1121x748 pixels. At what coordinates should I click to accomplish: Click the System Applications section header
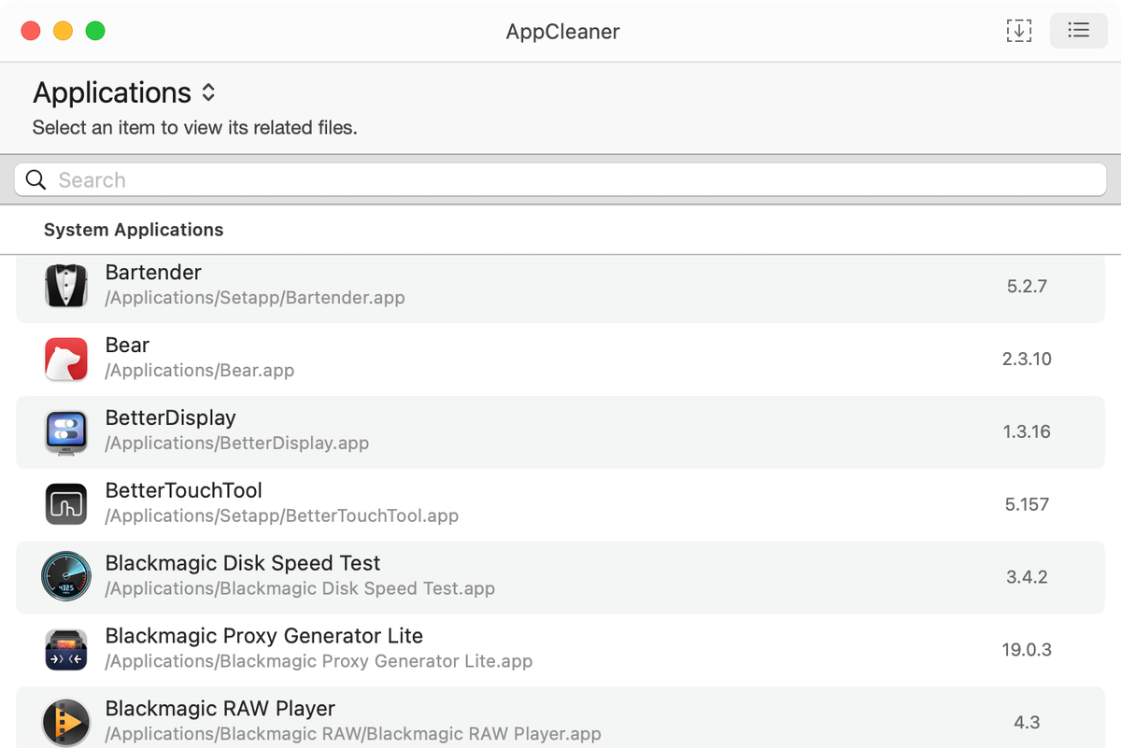click(134, 230)
